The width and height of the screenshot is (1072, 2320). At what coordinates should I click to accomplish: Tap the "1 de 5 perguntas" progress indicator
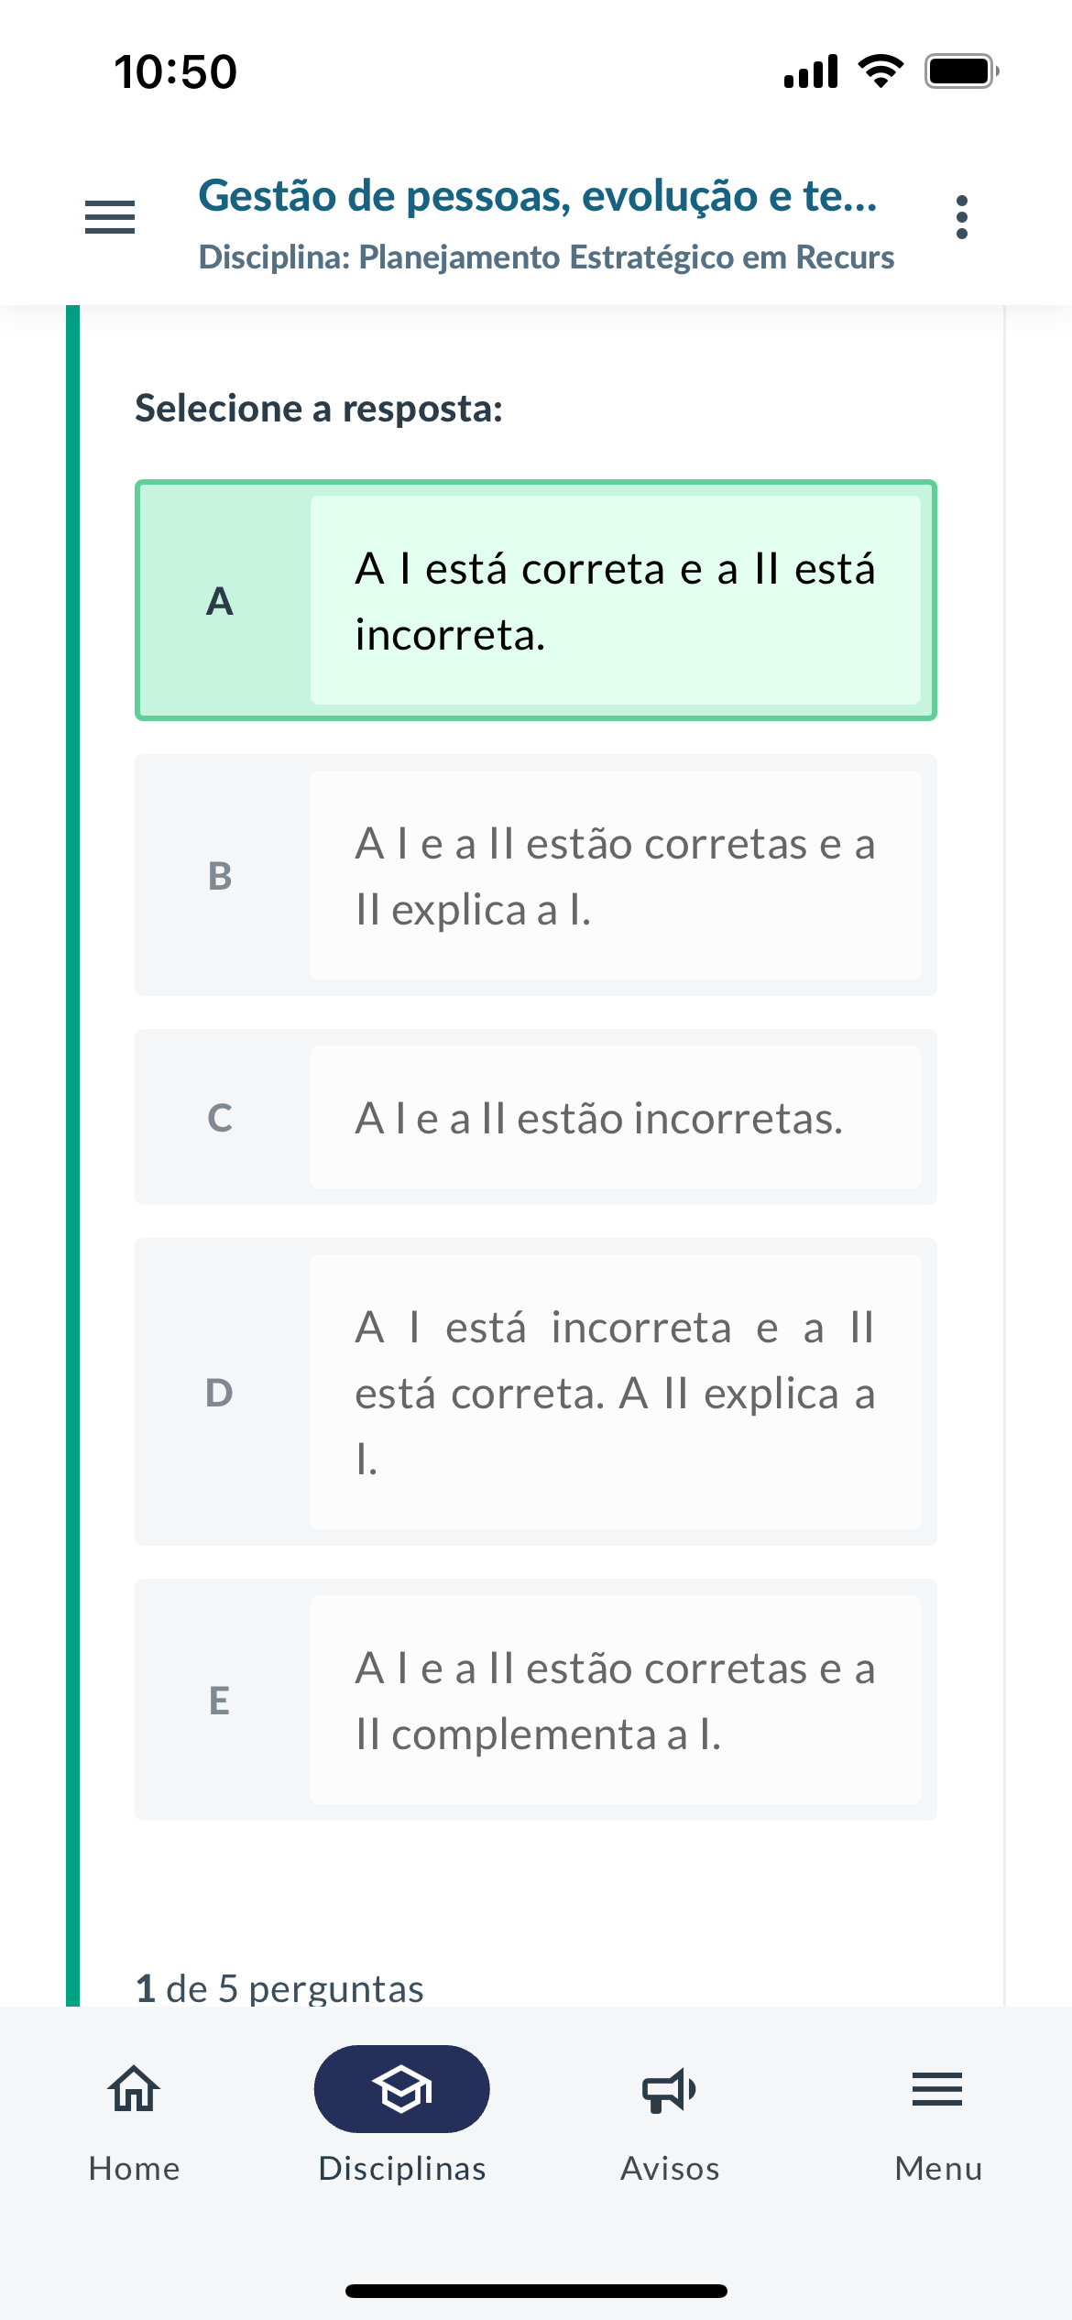tap(279, 1988)
